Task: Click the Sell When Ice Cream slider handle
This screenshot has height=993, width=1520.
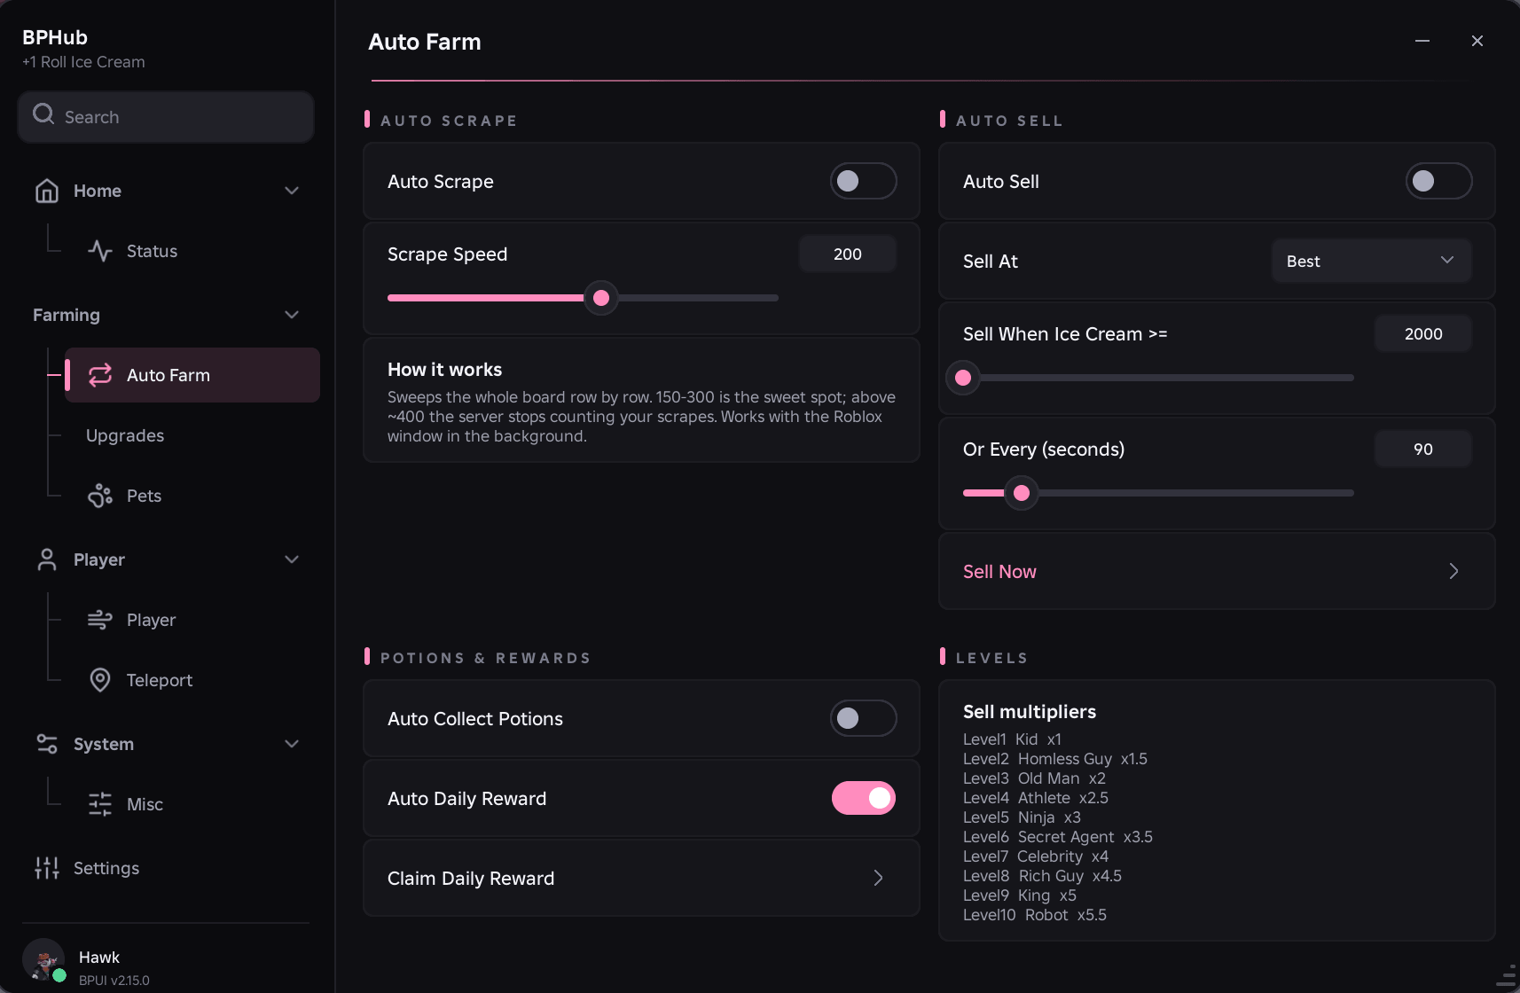Action: tap(963, 378)
